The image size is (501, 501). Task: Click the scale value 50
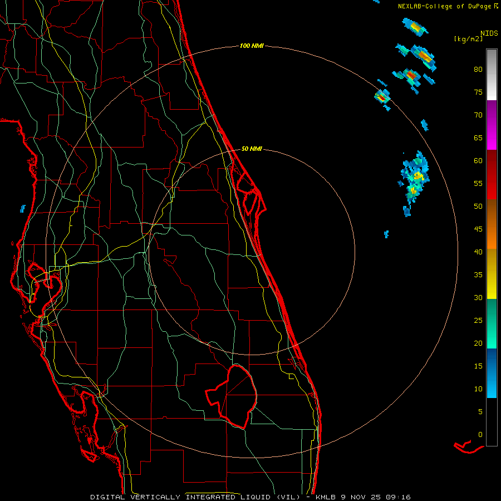478,206
